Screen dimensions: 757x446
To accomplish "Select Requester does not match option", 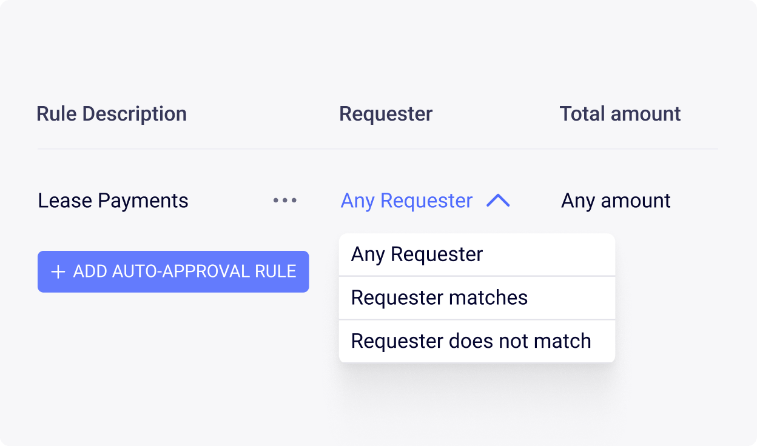I will (470, 341).
